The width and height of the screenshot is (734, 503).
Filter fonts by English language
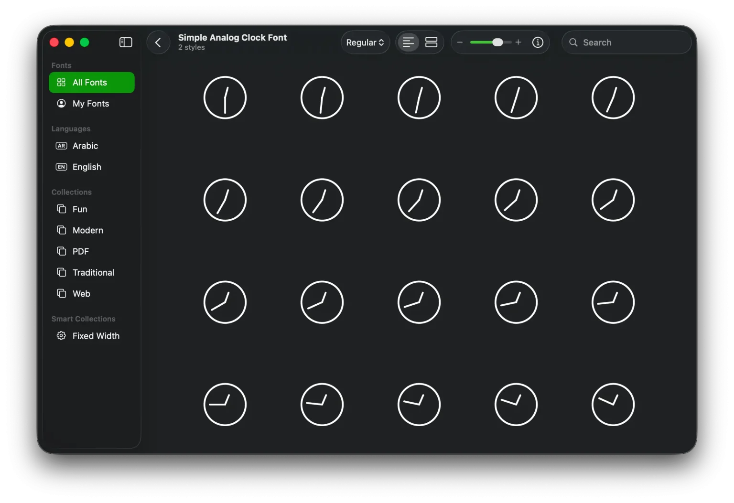click(86, 167)
